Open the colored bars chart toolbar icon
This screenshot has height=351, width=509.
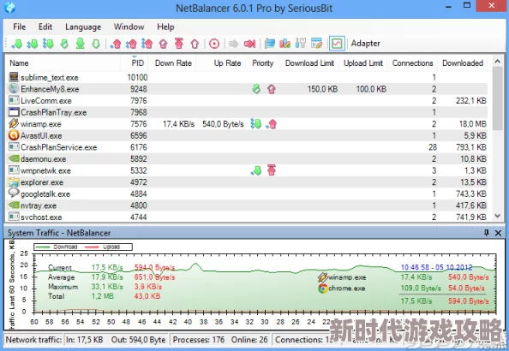click(285, 44)
